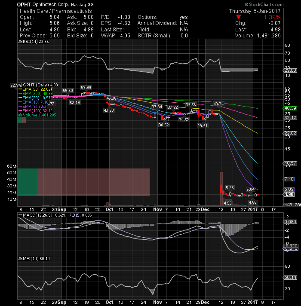Click the 30.52 low price label
301x306 pixels.
coord(163,125)
